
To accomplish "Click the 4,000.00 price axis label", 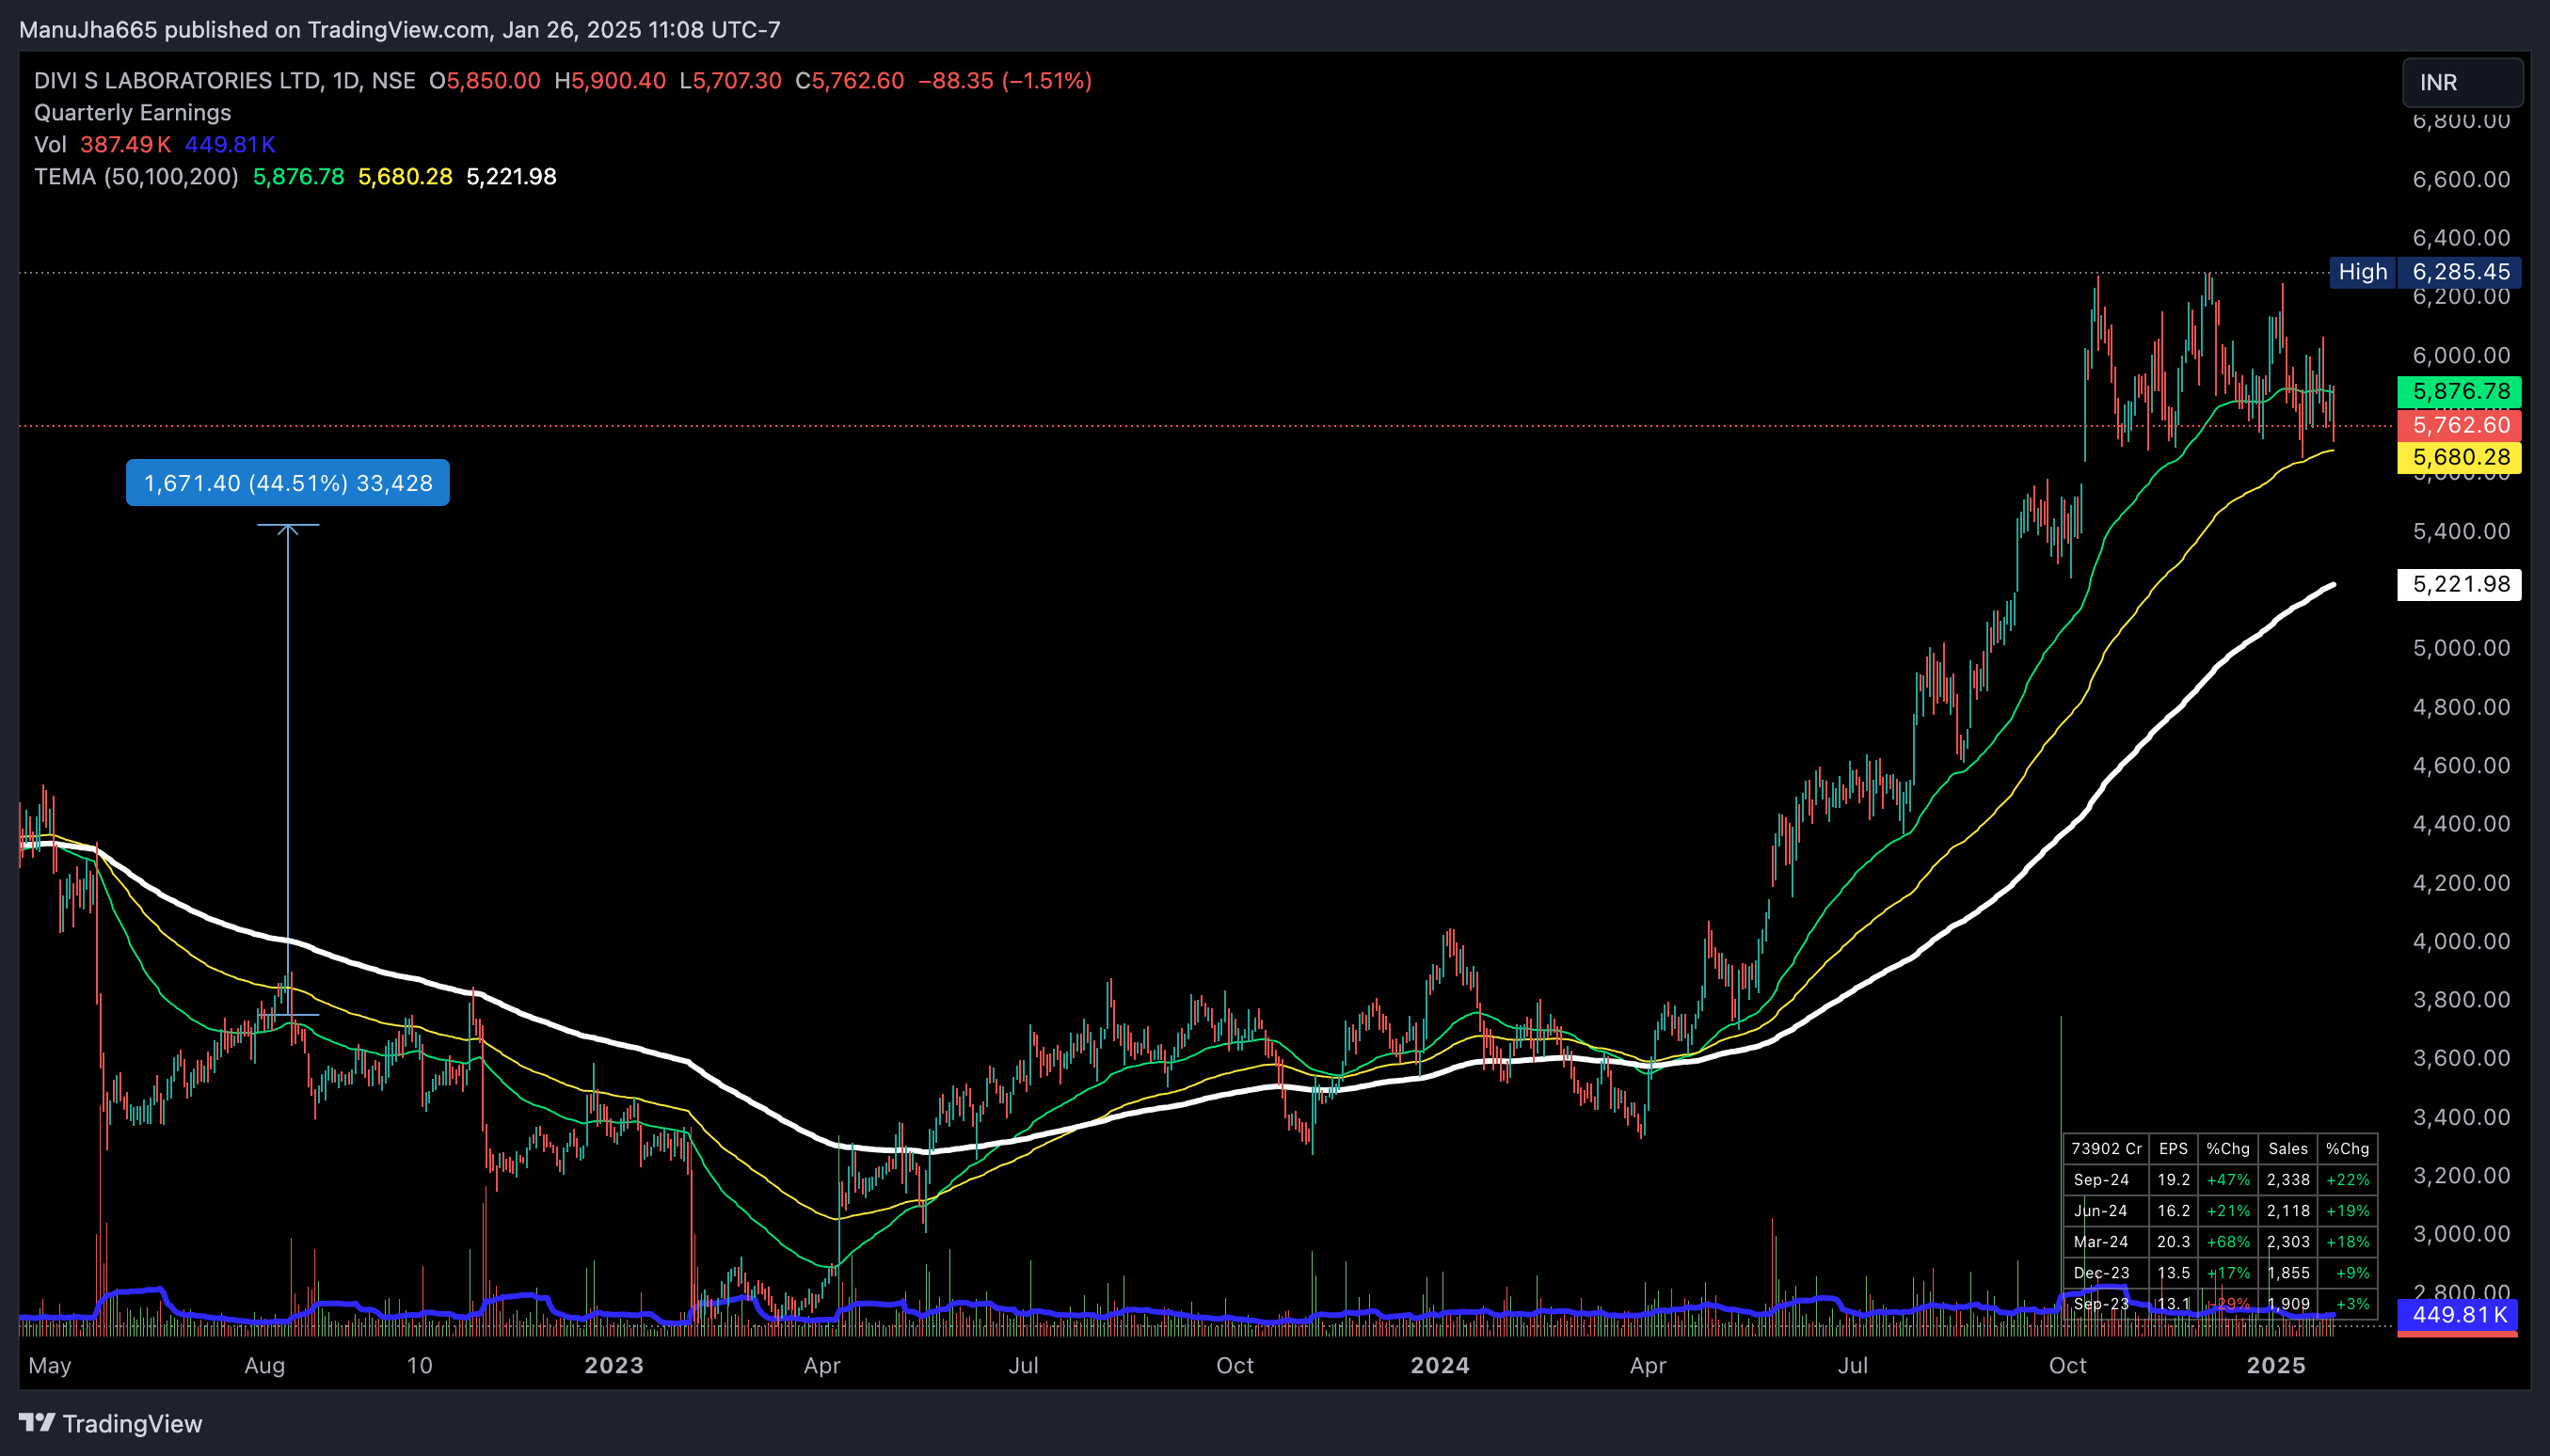I will click(2461, 942).
